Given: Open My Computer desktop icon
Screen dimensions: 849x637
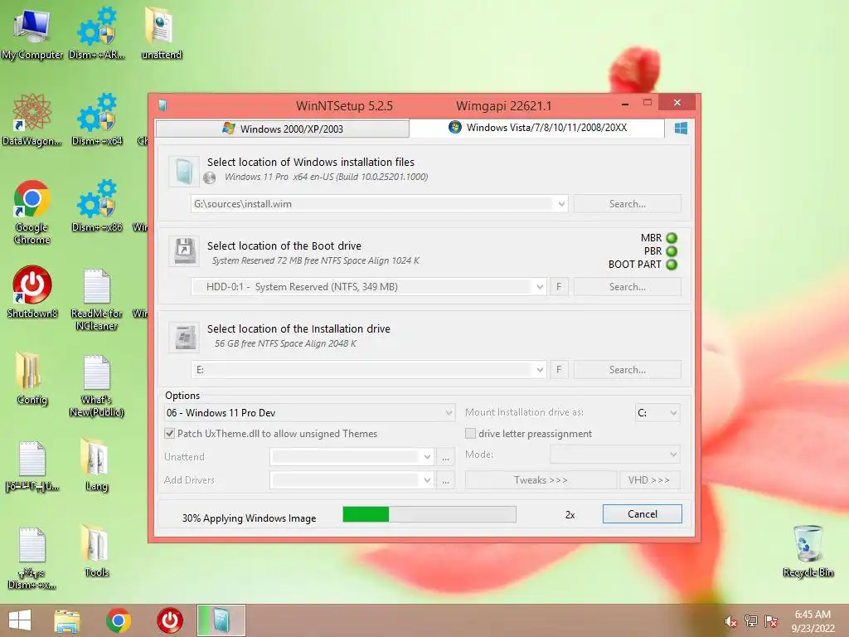Looking at the screenshot, I should [x=32, y=33].
